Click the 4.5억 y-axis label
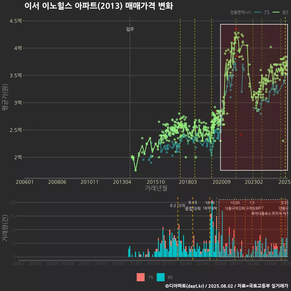Image resolution: width=291 pixels, height=291 pixels. click(x=15, y=21)
